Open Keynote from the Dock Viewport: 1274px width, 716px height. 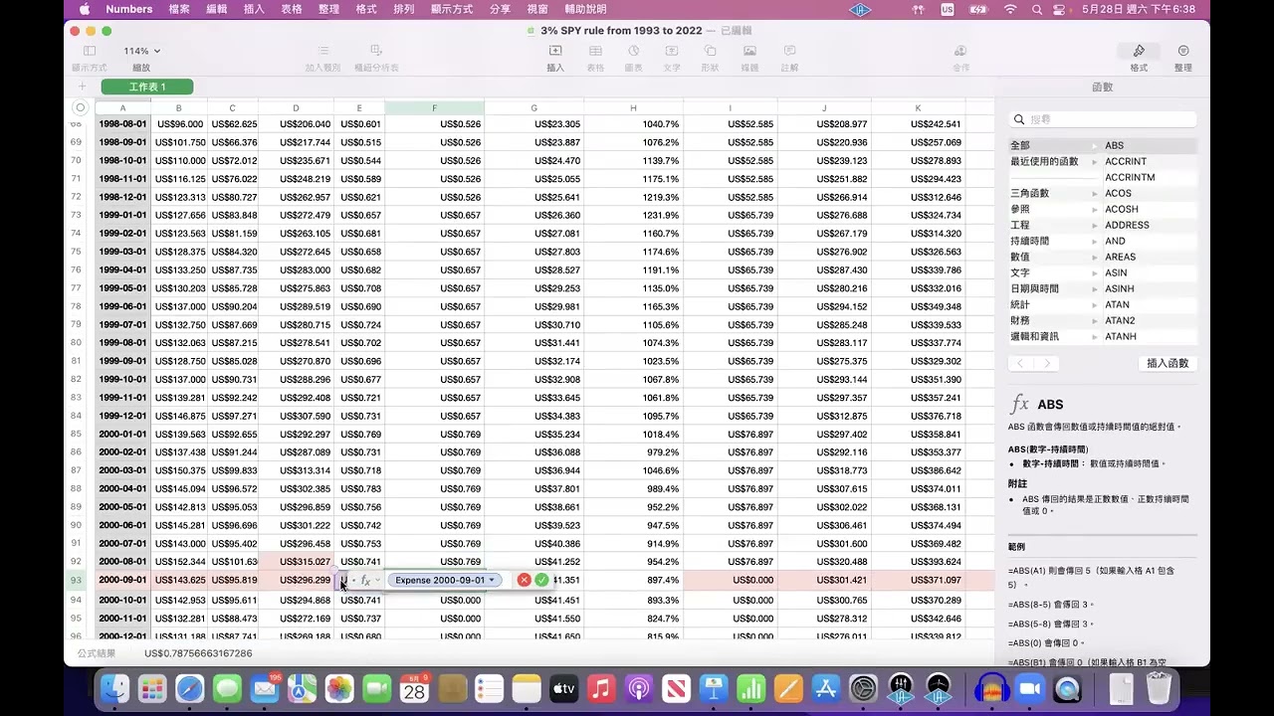click(713, 688)
